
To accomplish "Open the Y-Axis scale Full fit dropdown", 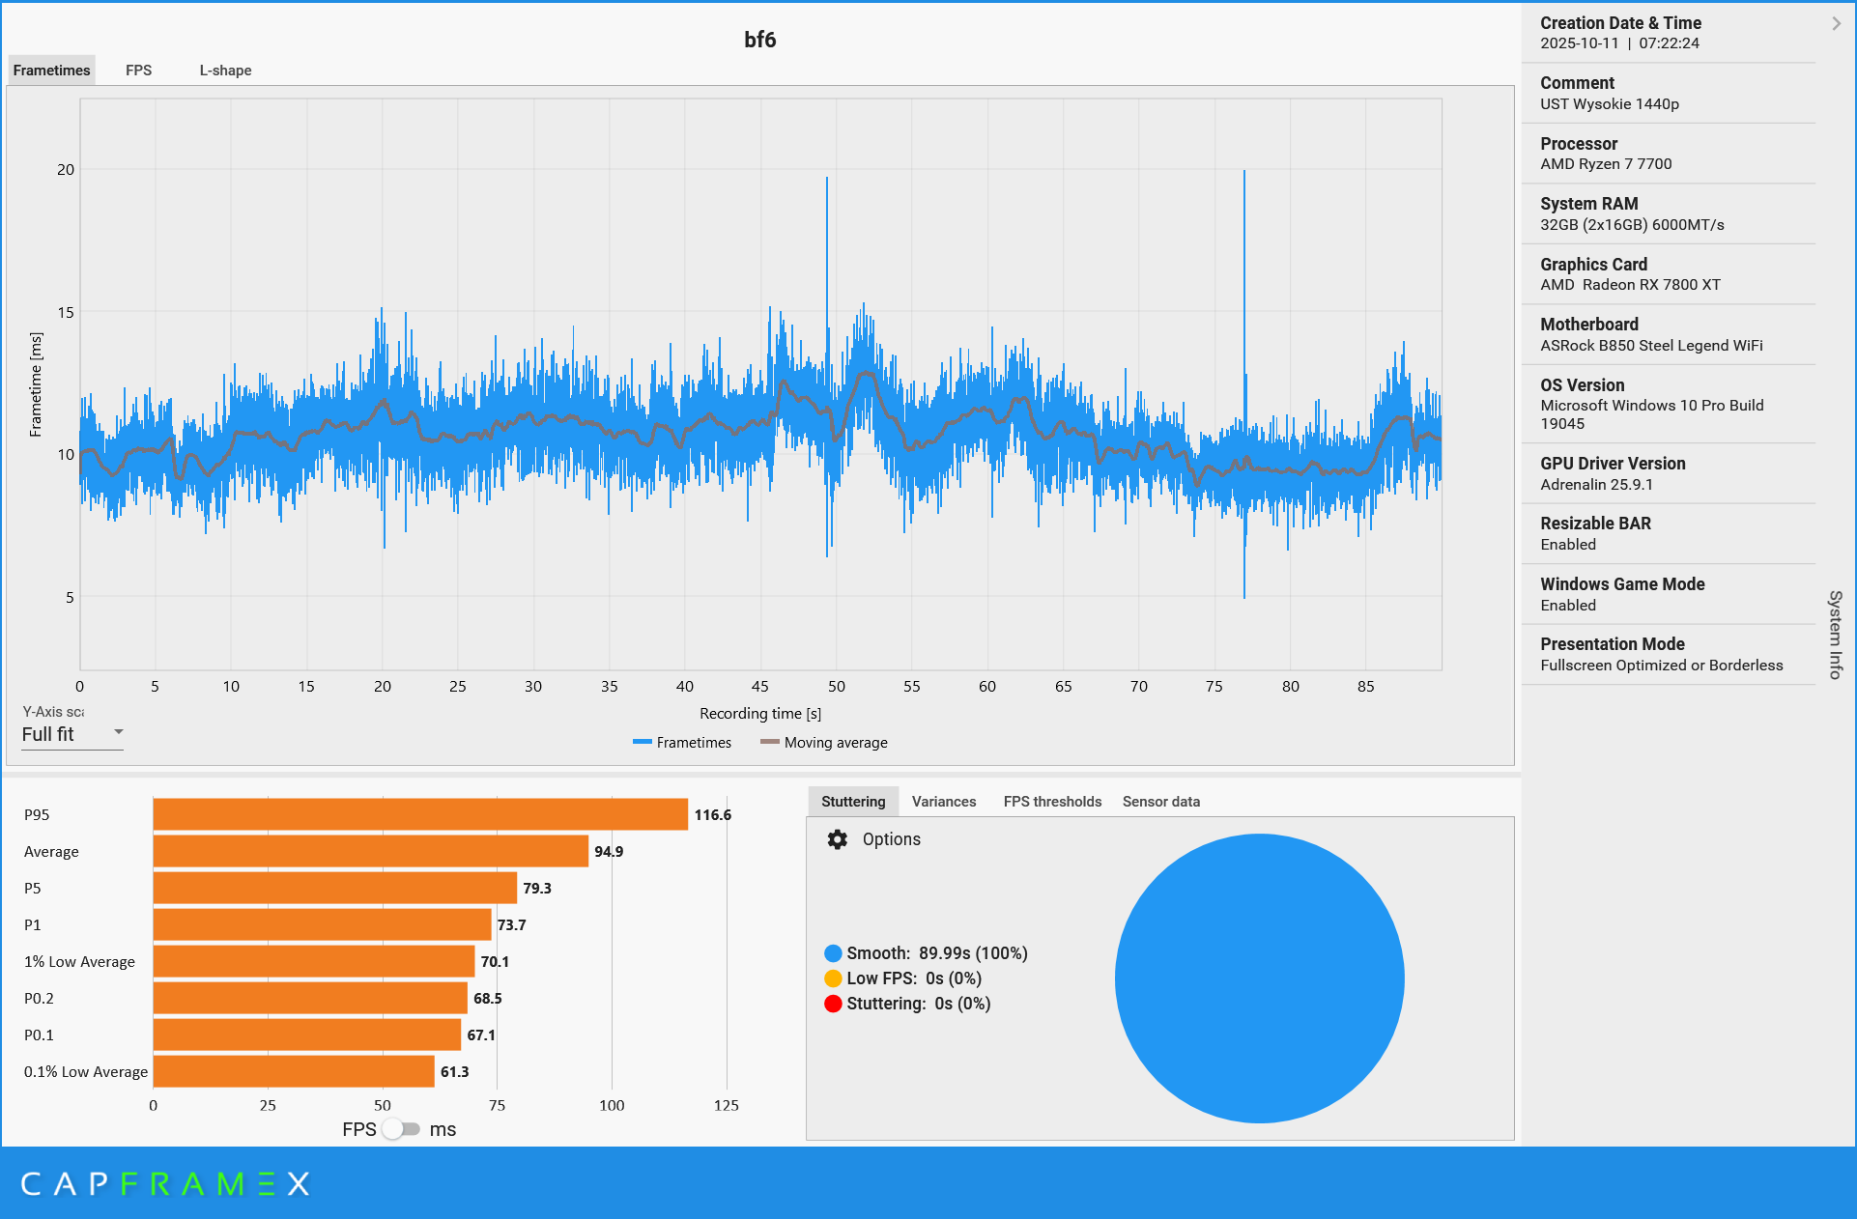I will 72,734.
